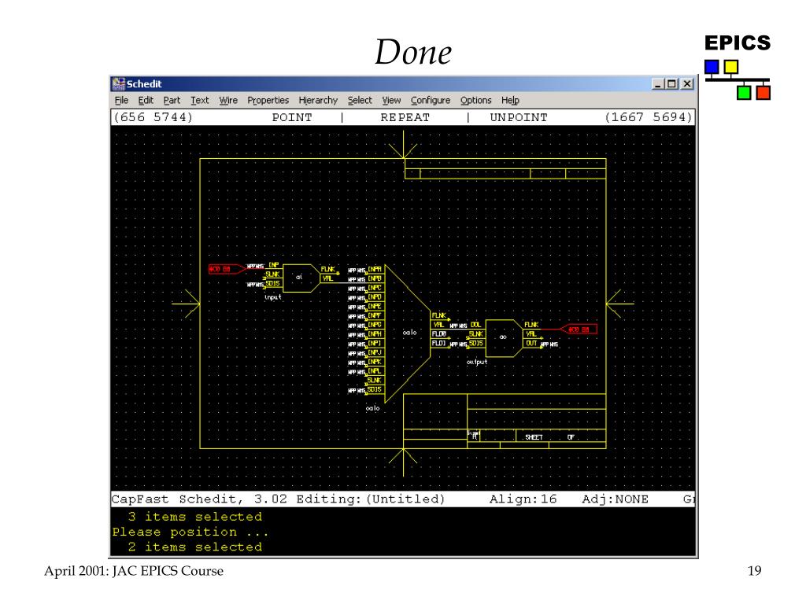The height and width of the screenshot is (604, 806).
Task: Click the INP port on the ai record
Action: pos(274,265)
